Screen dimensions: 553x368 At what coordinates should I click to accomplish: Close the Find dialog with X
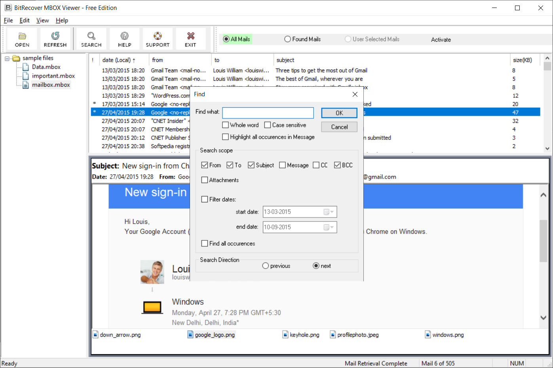355,94
